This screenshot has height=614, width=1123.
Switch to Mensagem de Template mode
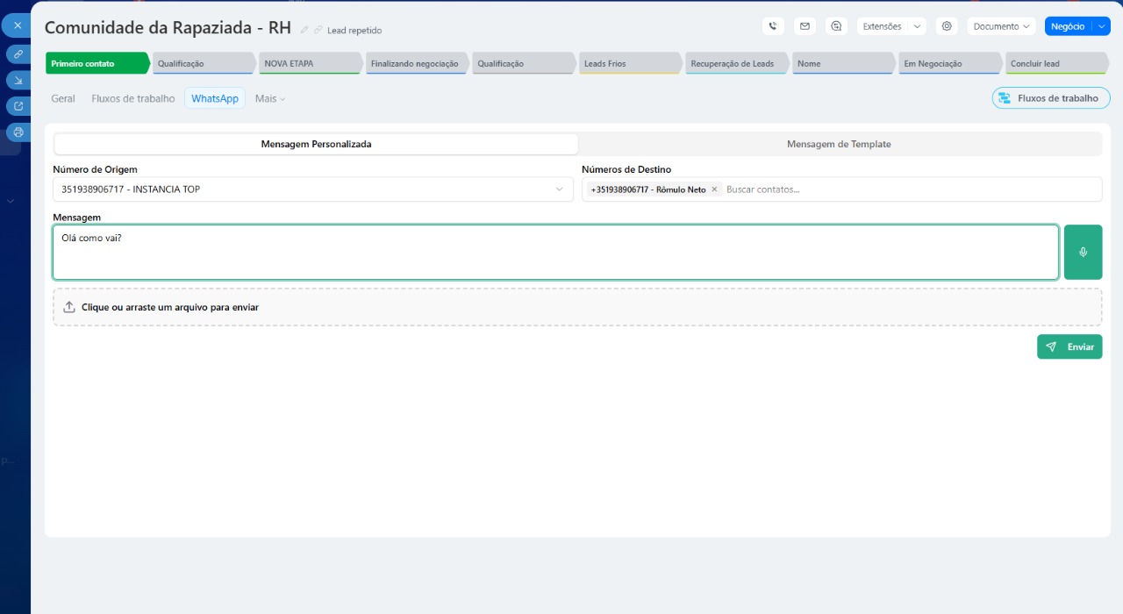839,144
